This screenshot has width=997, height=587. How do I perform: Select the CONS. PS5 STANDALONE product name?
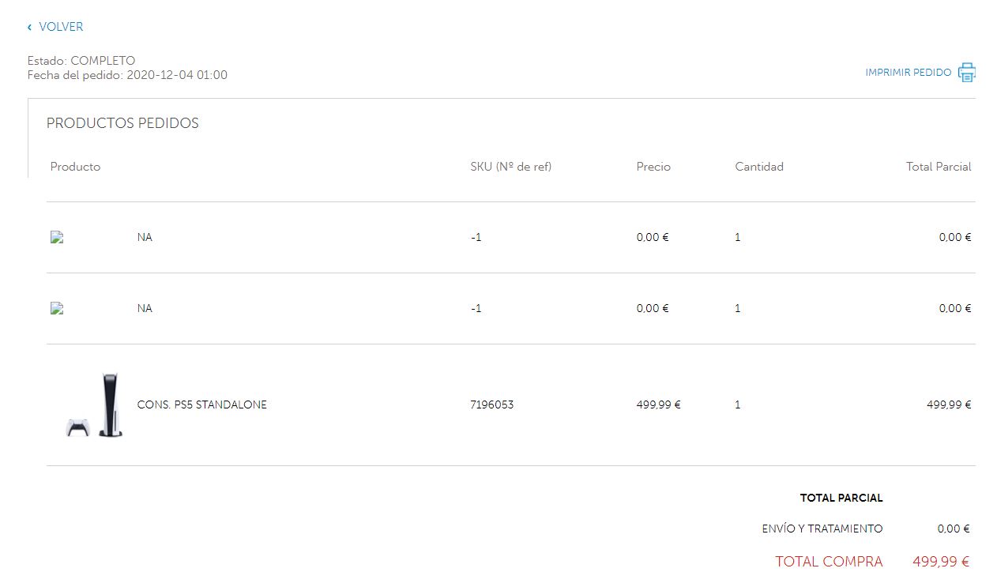(x=201, y=405)
